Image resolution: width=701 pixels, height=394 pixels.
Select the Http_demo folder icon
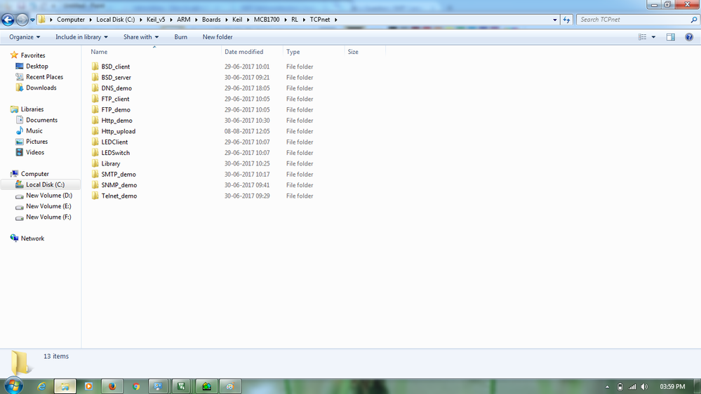(95, 120)
